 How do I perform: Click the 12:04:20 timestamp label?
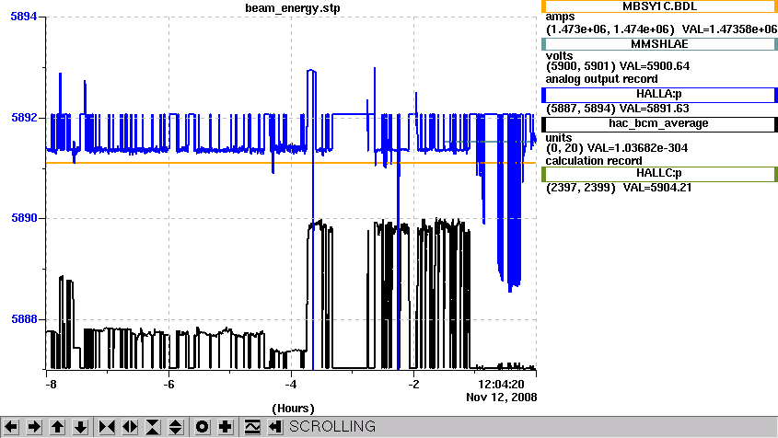click(x=501, y=385)
